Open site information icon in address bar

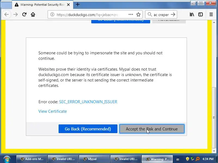point(52,14)
